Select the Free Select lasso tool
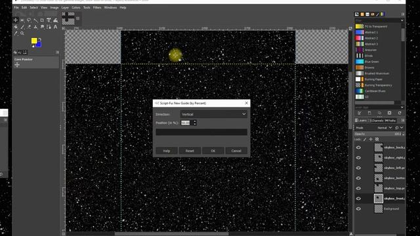420x236 pixels. coord(29,20)
